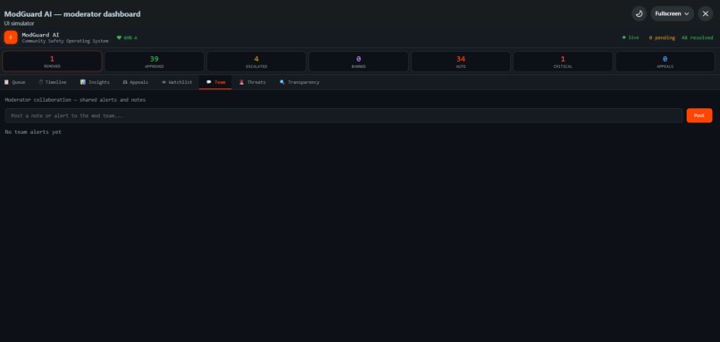720x342 pixels.
Task: Open the Transparency tab
Action: [x=299, y=82]
